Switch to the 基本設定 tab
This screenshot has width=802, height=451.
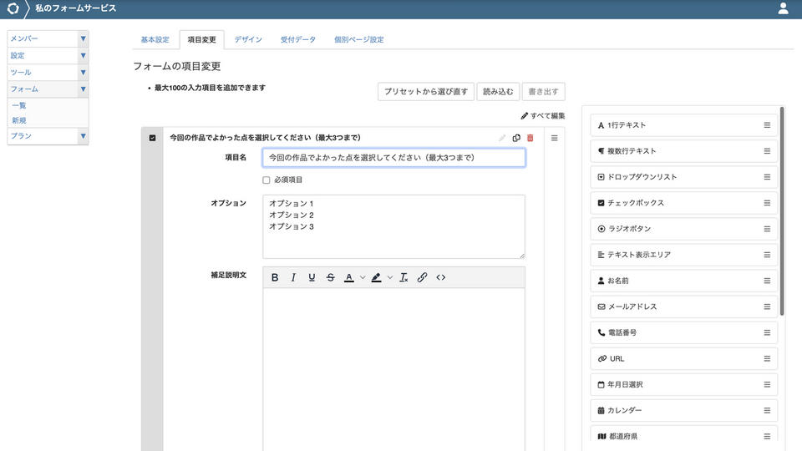tap(155, 39)
